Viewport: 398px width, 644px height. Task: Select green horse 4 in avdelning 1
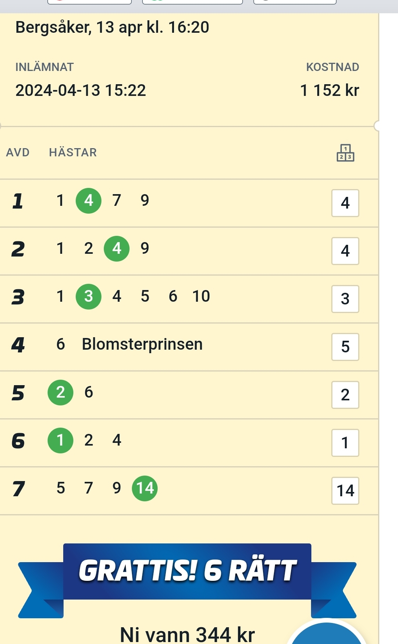tap(89, 200)
